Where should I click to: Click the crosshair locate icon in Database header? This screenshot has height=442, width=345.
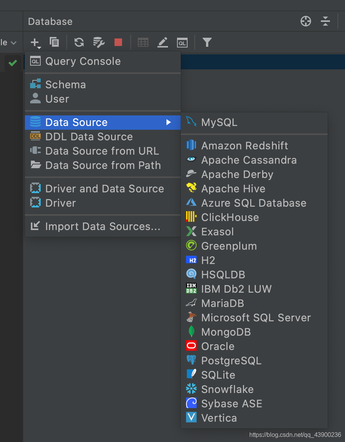pos(305,21)
